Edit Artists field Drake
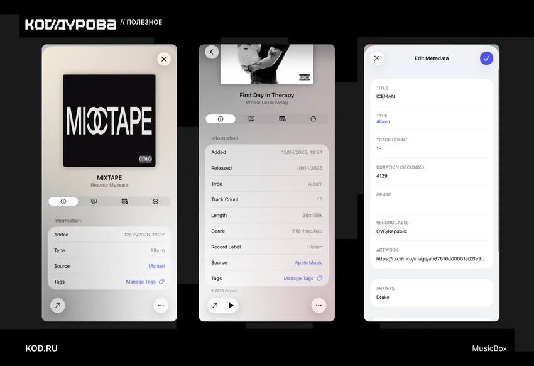534x366 pixels. 432,293
